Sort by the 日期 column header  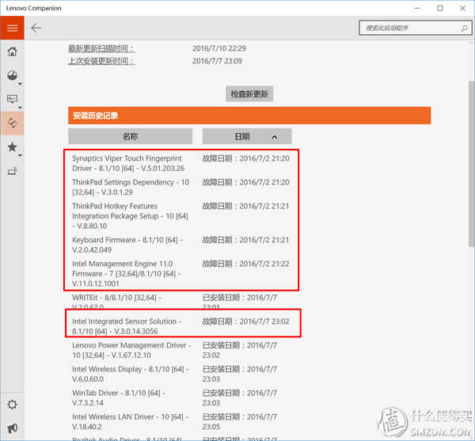pos(247,136)
